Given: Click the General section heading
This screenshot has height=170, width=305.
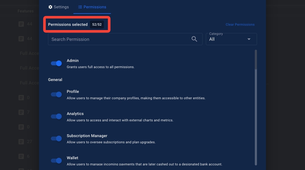Looking at the screenshot, I should point(55,80).
